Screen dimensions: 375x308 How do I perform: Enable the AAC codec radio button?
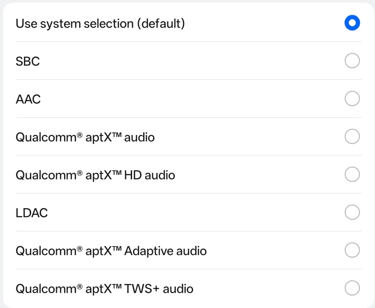pyautogui.click(x=352, y=99)
